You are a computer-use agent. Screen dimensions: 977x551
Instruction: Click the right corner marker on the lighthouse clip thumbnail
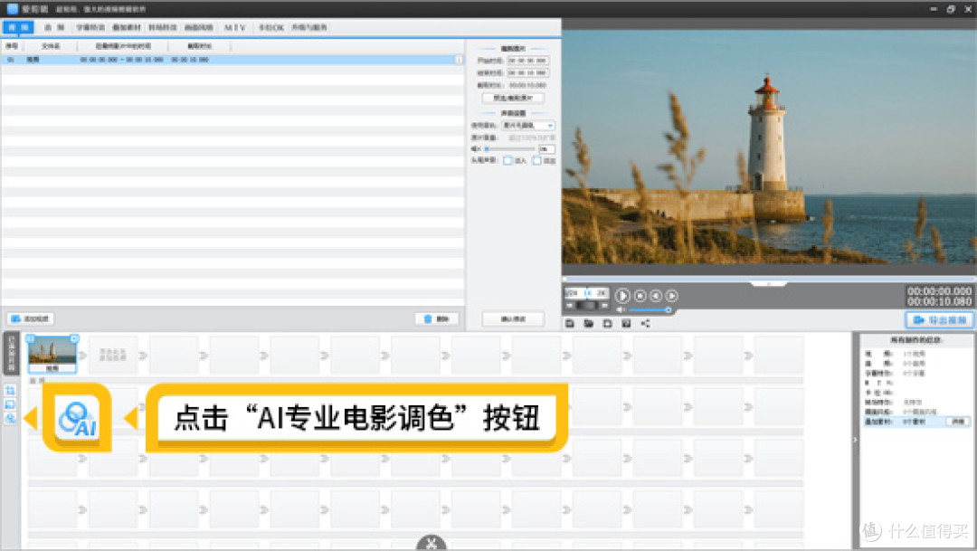tap(73, 337)
